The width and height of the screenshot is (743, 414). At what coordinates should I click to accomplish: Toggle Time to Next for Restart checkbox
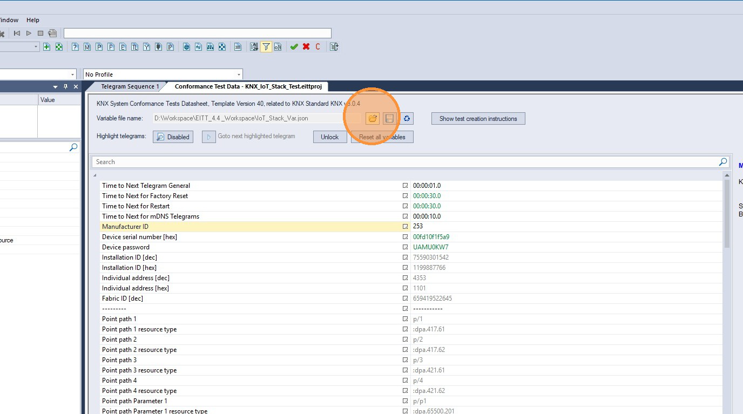click(405, 206)
